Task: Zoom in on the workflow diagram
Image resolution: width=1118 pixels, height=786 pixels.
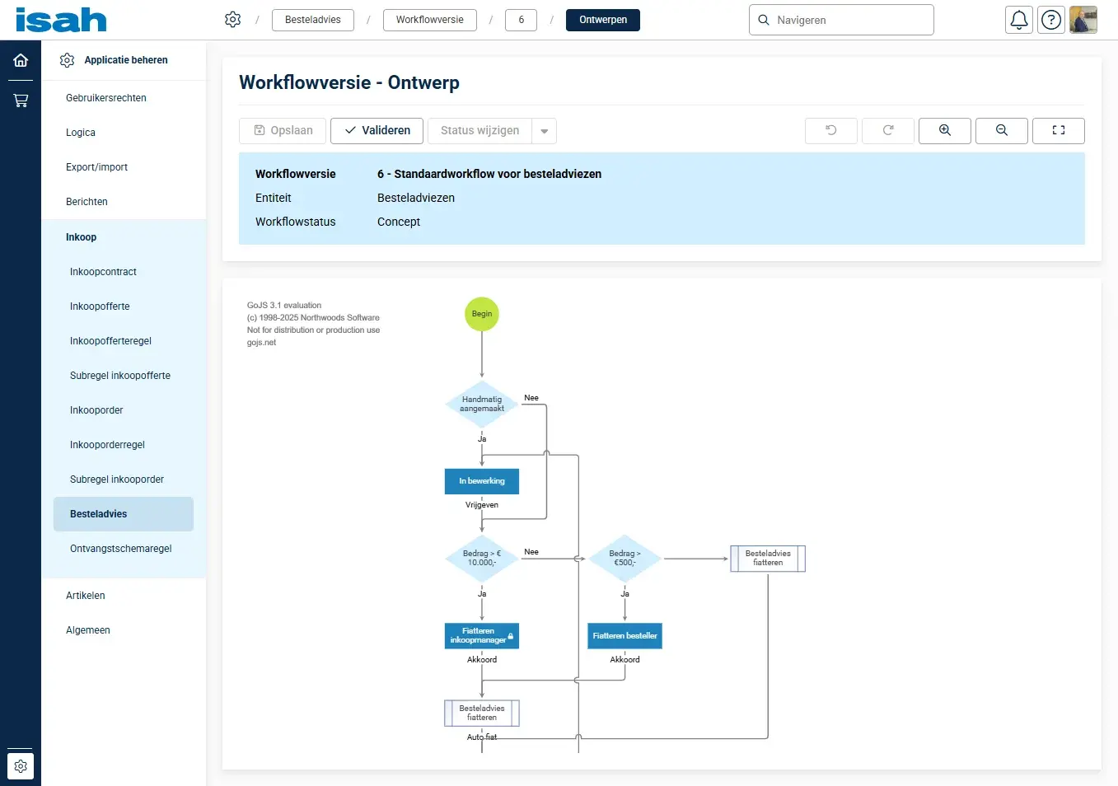Action: click(x=944, y=130)
